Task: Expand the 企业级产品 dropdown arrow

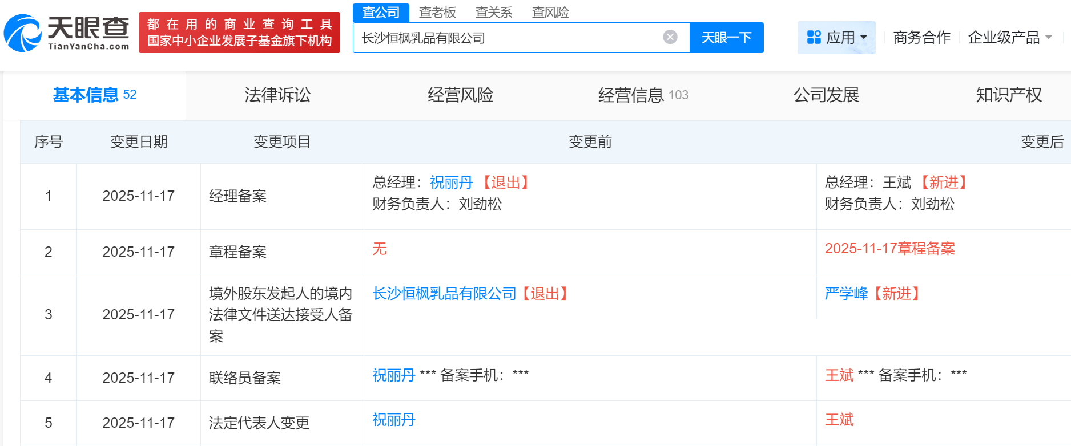Action: (x=1049, y=38)
